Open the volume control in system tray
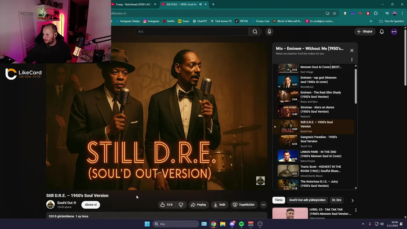407x229 pixels. click(x=382, y=224)
